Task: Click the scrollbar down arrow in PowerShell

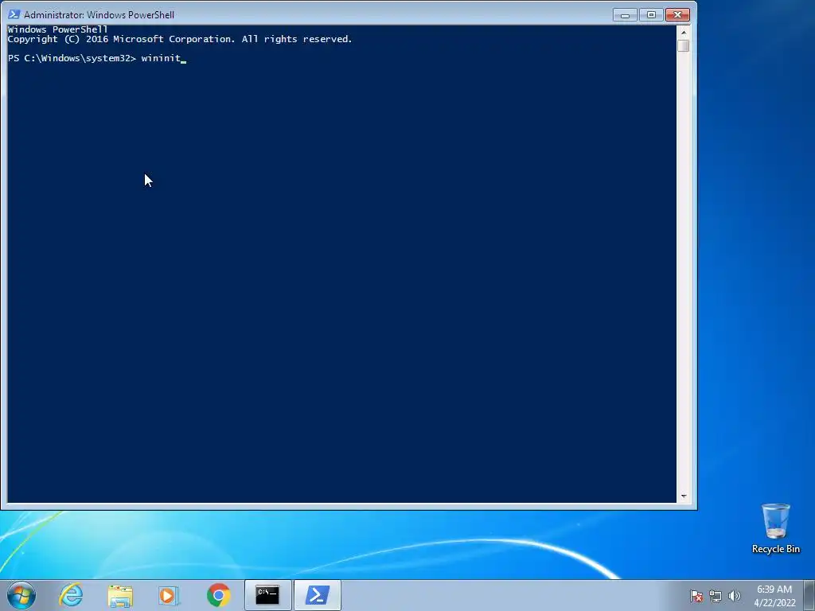Action: point(684,496)
